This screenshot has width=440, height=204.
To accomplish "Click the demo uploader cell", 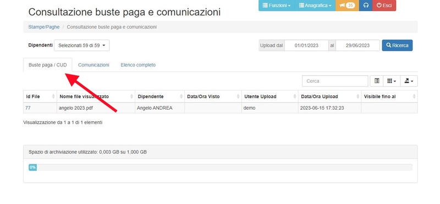I will tap(269, 107).
